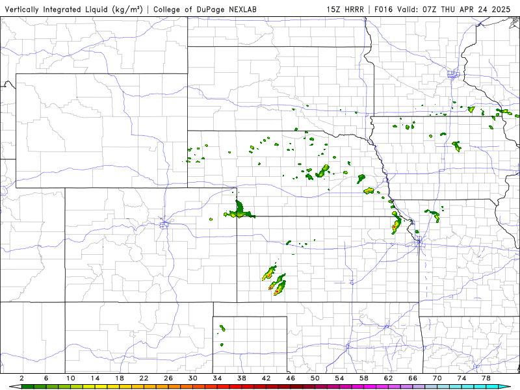
Task: Click the '58' value on the color scale
Action: click(364, 378)
